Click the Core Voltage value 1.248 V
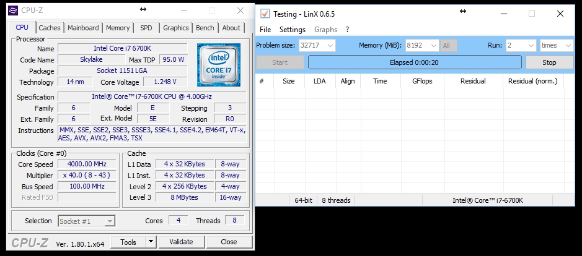This screenshot has height=256, width=582. point(165,82)
